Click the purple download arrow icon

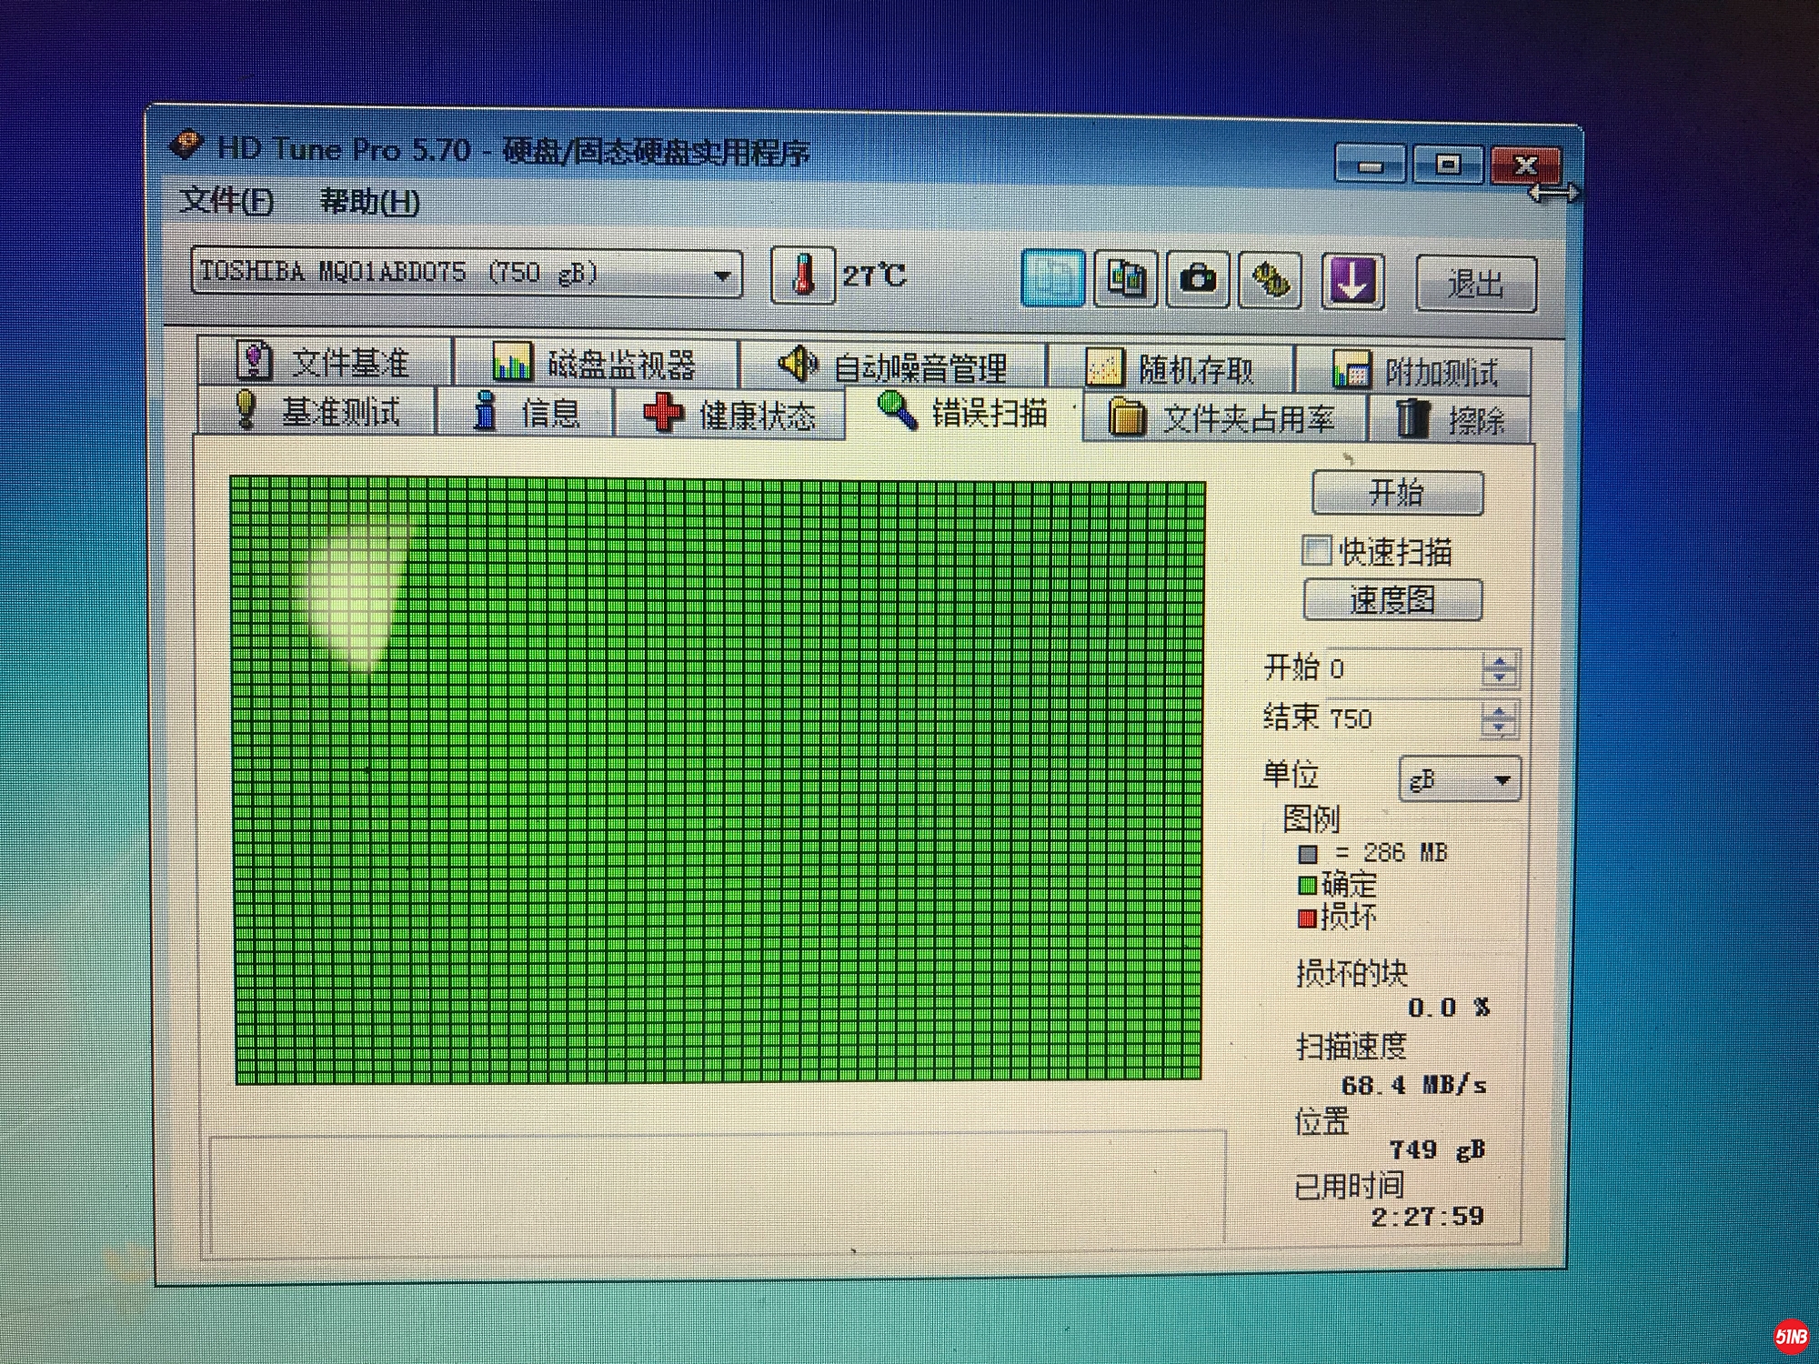[1352, 281]
